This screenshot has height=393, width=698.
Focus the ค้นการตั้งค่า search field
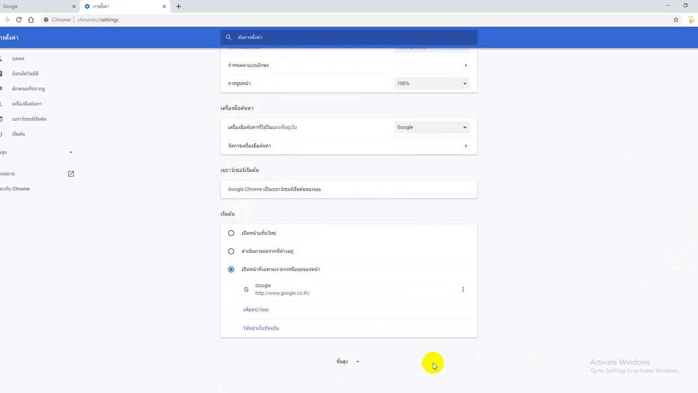click(x=349, y=37)
